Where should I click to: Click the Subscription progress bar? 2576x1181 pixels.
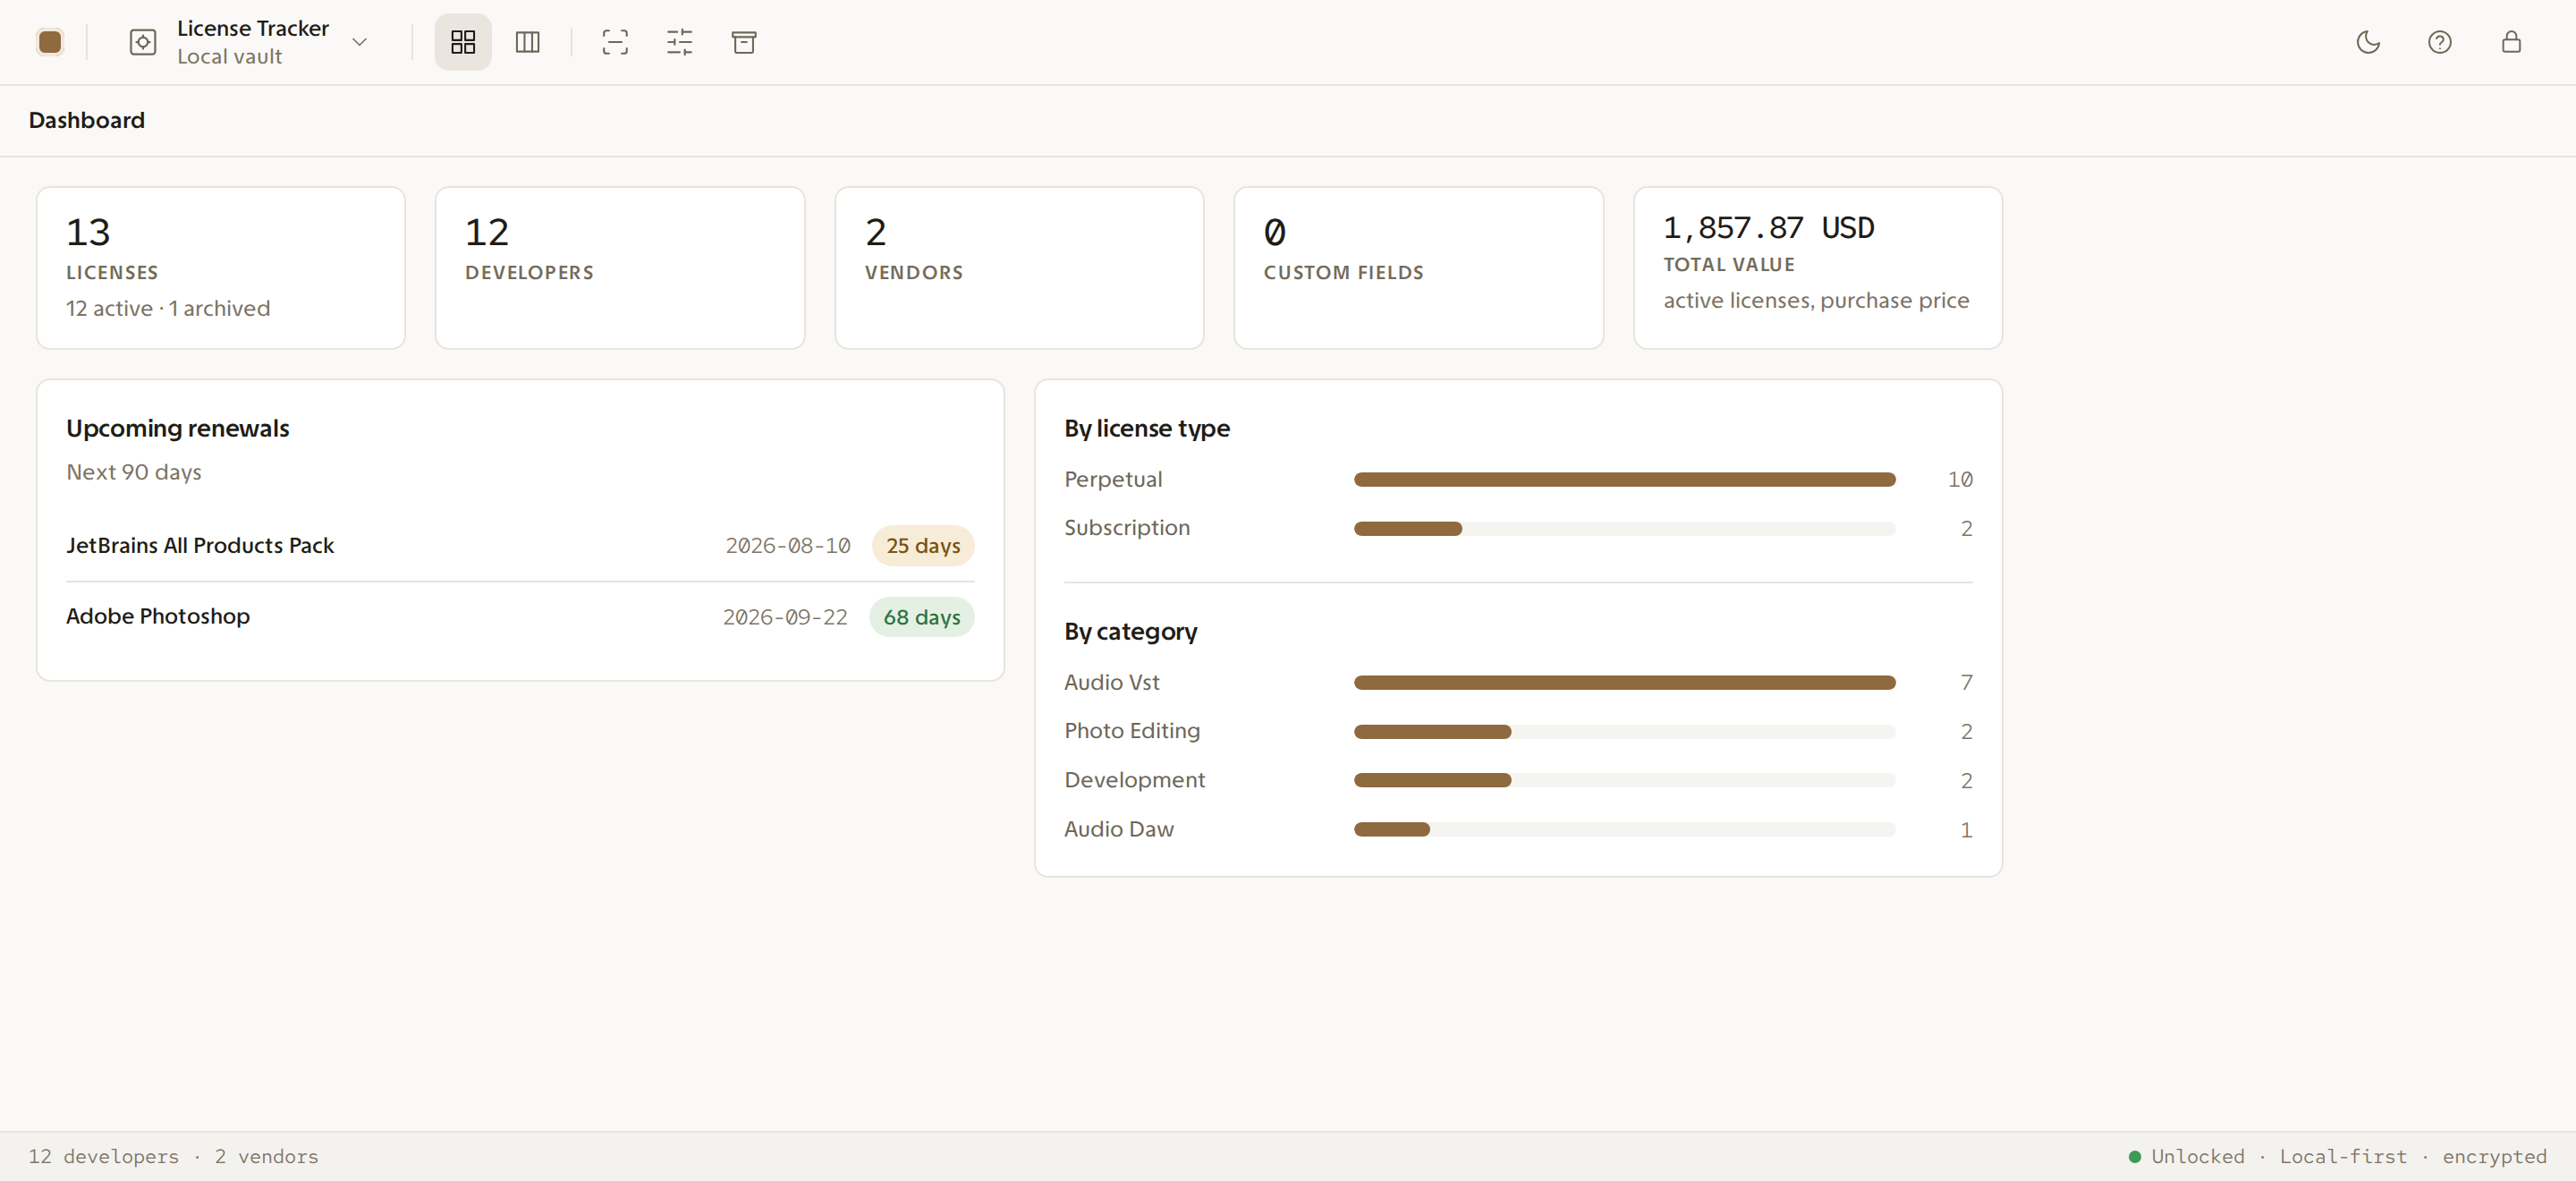pos(1624,529)
